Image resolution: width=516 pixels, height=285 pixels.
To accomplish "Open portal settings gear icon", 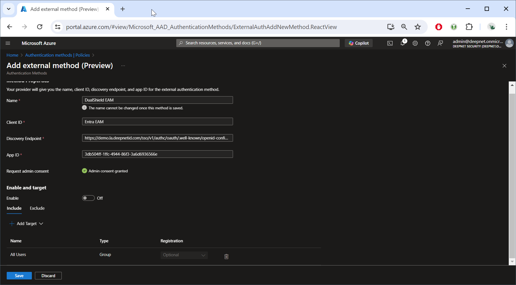I will [x=415, y=43].
